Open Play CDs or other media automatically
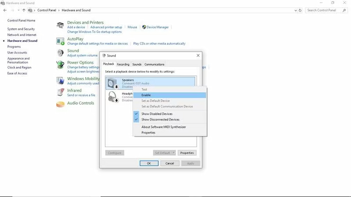This screenshot has width=351, height=197. tap(159, 43)
